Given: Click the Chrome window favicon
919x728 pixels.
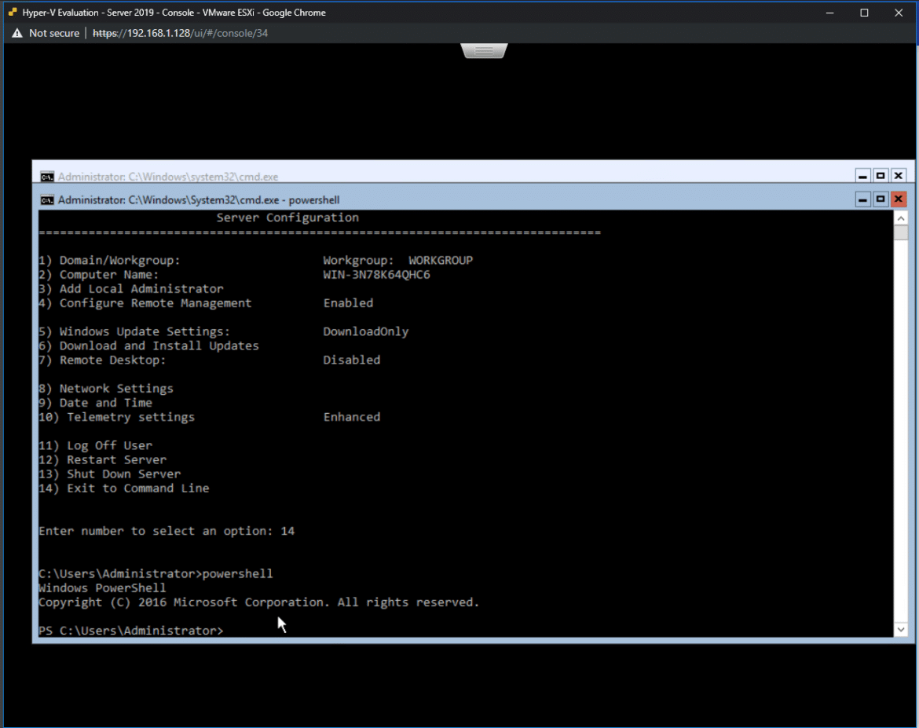Looking at the screenshot, I should pos(12,13).
